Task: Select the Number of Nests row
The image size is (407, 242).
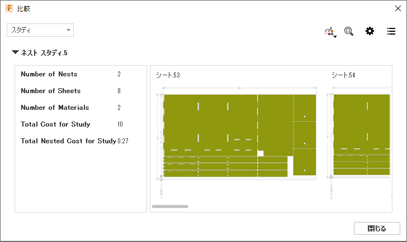Action: (x=71, y=74)
